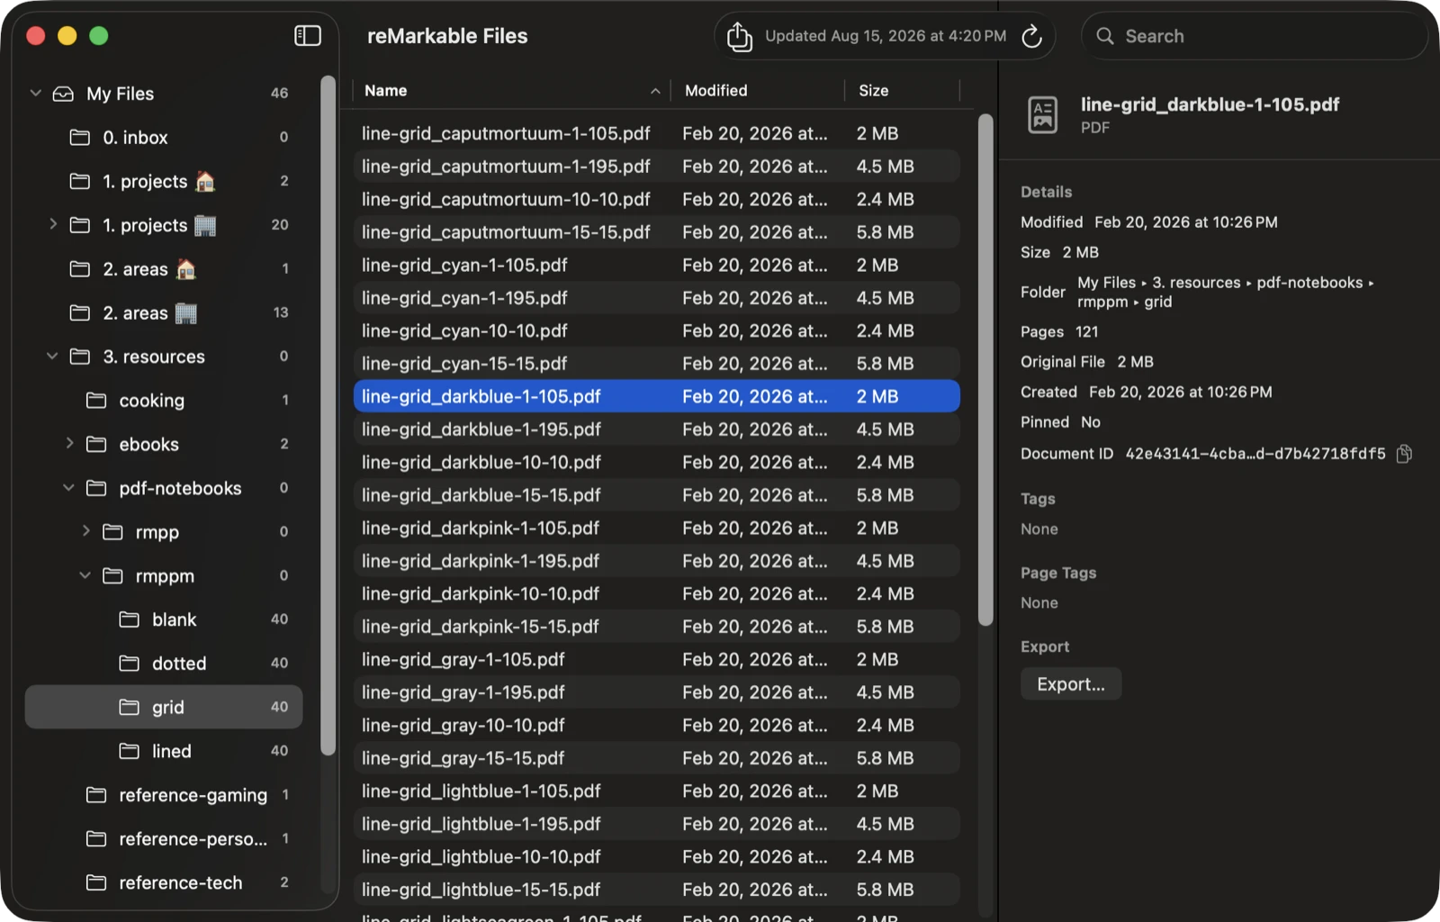The height and width of the screenshot is (922, 1440).
Task: Select line-grid_darkblue-15-15.pdf
Action: click(657, 495)
